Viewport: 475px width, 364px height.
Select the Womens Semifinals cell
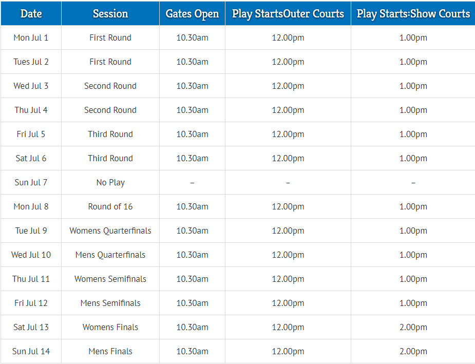click(x=110, y=279)
